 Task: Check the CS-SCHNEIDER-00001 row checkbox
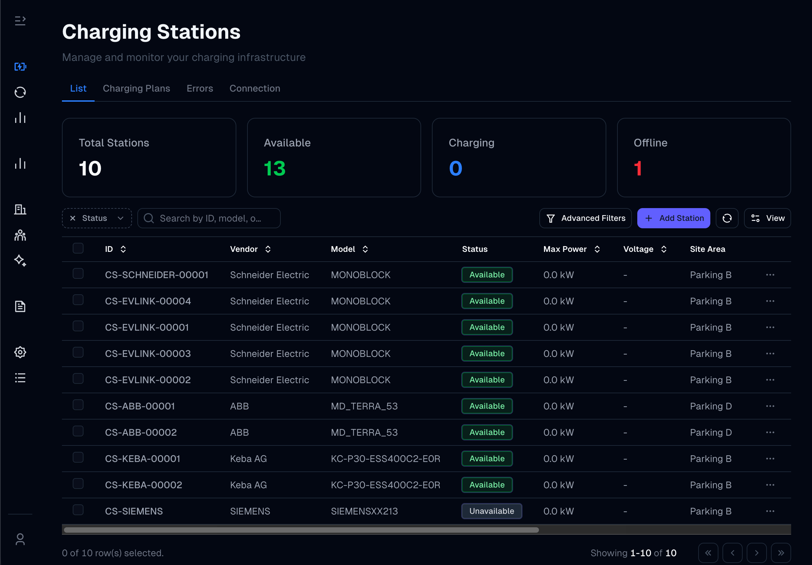(78, 273)
